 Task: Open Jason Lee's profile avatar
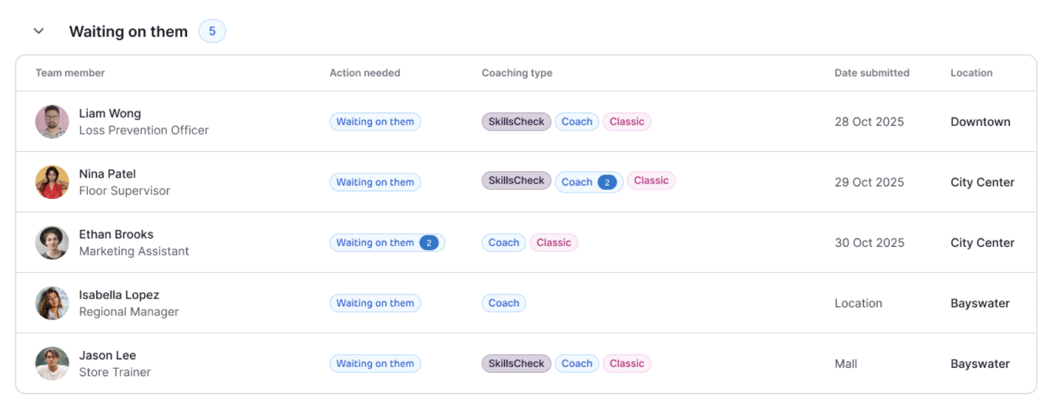pos(52,364)
